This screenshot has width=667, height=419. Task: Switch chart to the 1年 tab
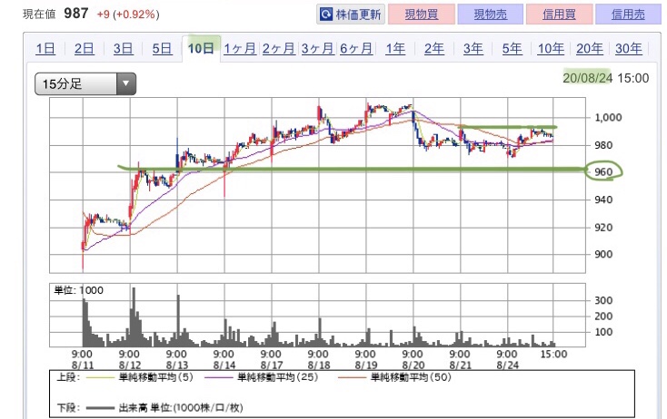395,48
